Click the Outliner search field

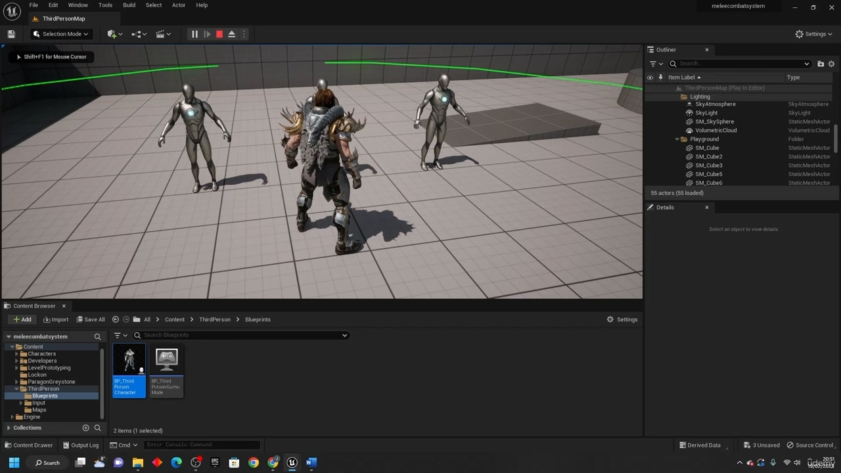[740, 64]
